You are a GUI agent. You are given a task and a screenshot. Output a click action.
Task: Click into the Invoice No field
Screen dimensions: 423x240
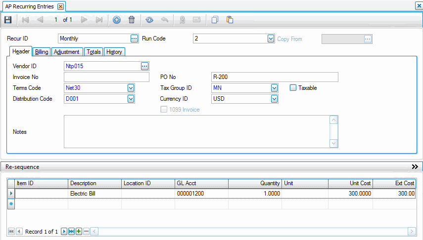(x=106, y=77)
